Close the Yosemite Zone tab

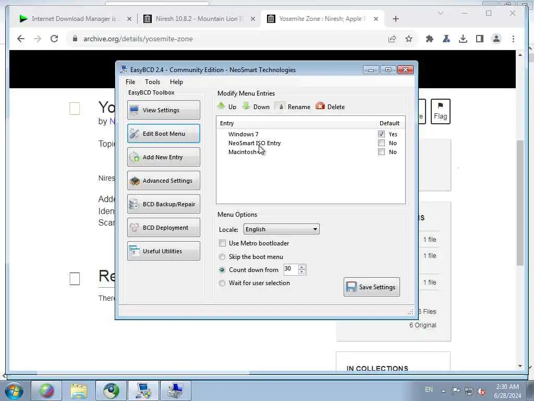coord(375,19)
